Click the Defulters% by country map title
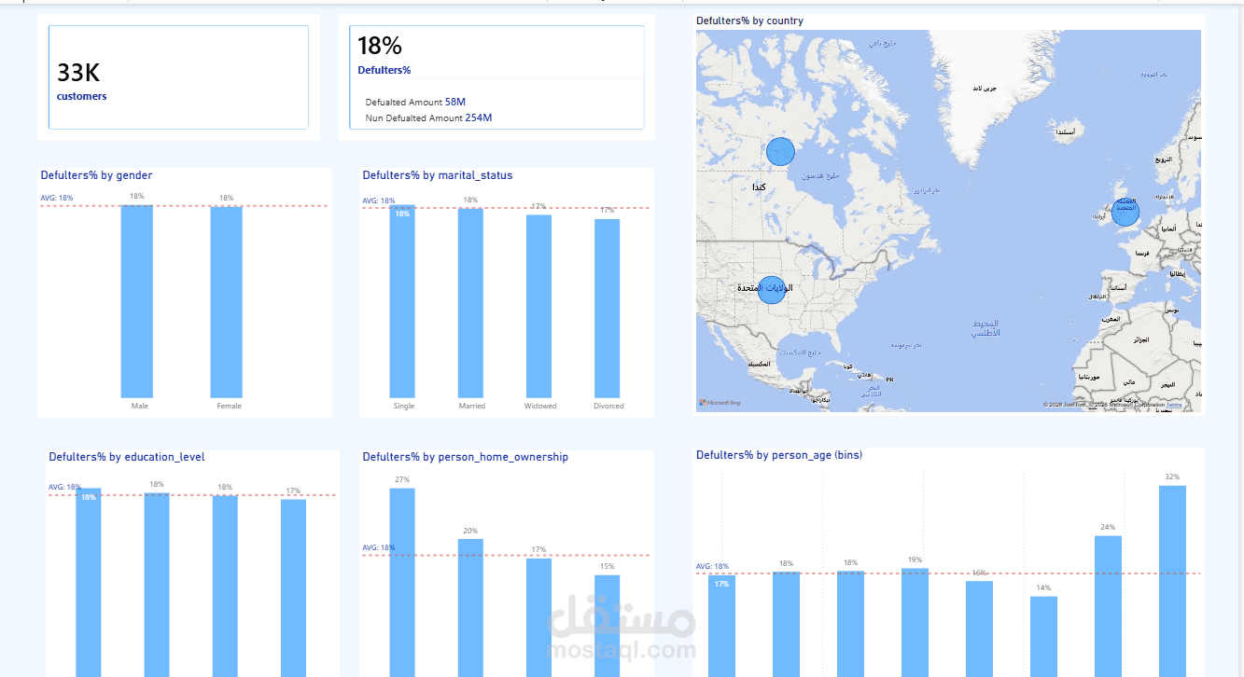 pos(749,21)
